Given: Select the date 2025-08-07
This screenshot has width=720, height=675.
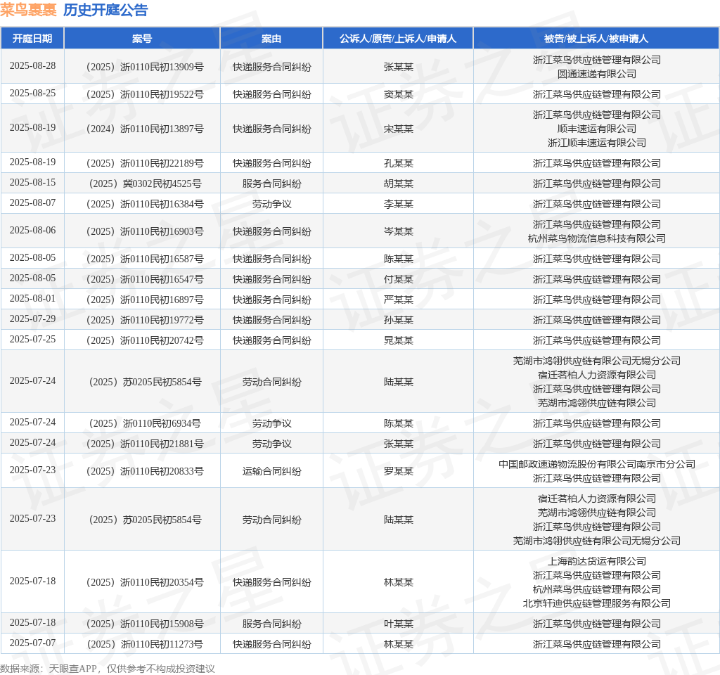Looking at the screenshot, I should [x=32, y=202].
